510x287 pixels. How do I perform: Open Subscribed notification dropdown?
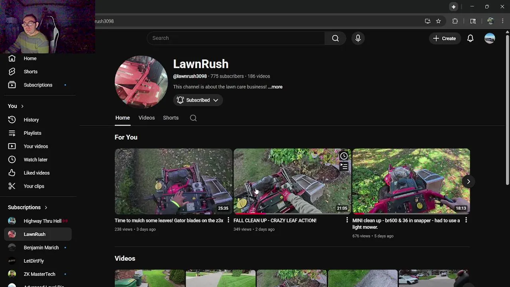coord(198,100)
